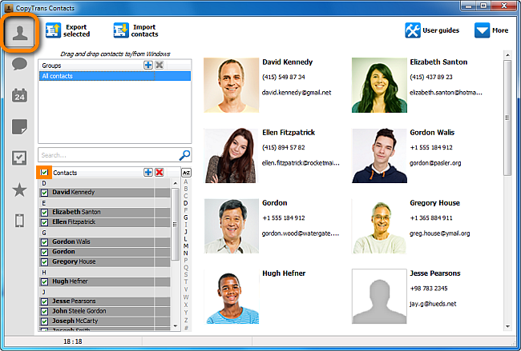The height and width of the screenshot is (351, 521).
Task: Expand the More dropdown menu
Action: tap(491, 30)
